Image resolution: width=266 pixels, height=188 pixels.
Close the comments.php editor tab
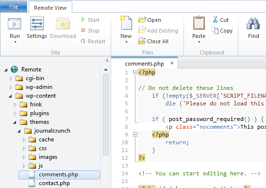[172, 63]
